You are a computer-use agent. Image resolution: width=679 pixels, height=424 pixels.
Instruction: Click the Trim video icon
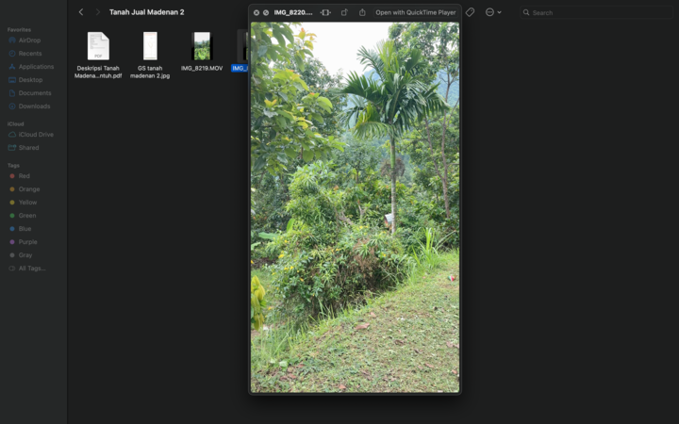pyautogui.click(x=325, y=12)
